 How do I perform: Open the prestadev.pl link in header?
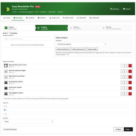tap(115, 9)
